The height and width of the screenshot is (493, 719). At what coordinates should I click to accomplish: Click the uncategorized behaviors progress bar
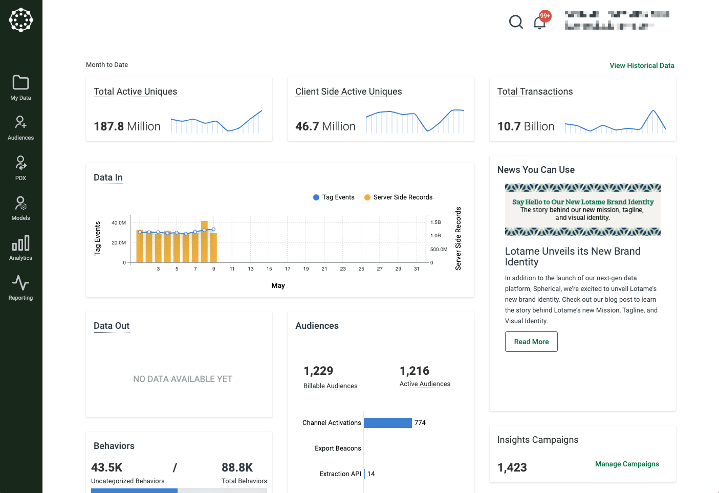click(134, 490)
